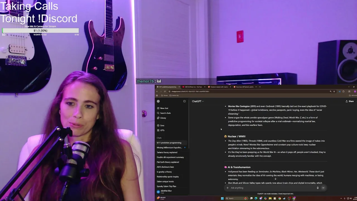Switch to the '9/11 predictive programming' browser tab
Screen dimensions: 357x201
point(168,87)
